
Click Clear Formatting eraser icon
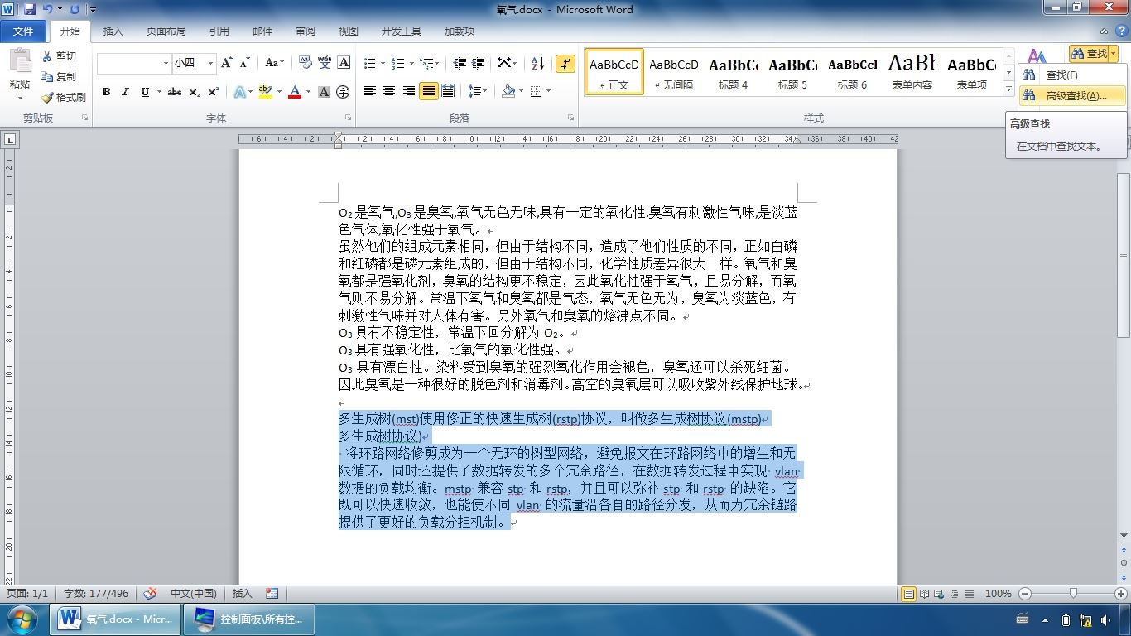click(x=305, y=63)
